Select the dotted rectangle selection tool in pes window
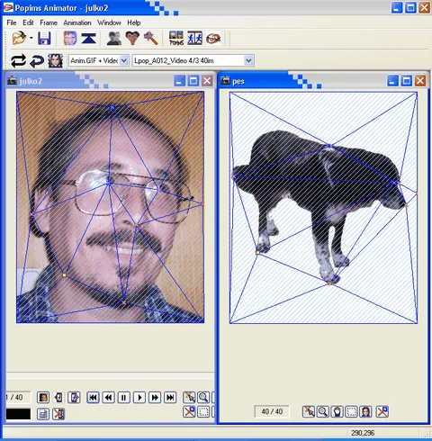The height and width of the screenshot is (441, 432). pyautogui.click(x=352, y=412)
